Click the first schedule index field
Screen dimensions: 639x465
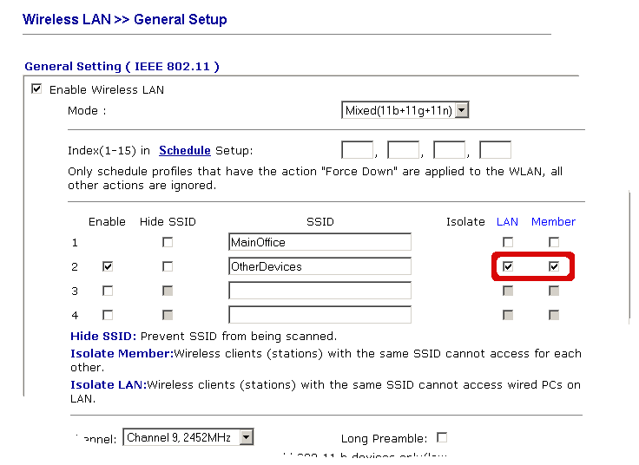(x=357, y=150)
